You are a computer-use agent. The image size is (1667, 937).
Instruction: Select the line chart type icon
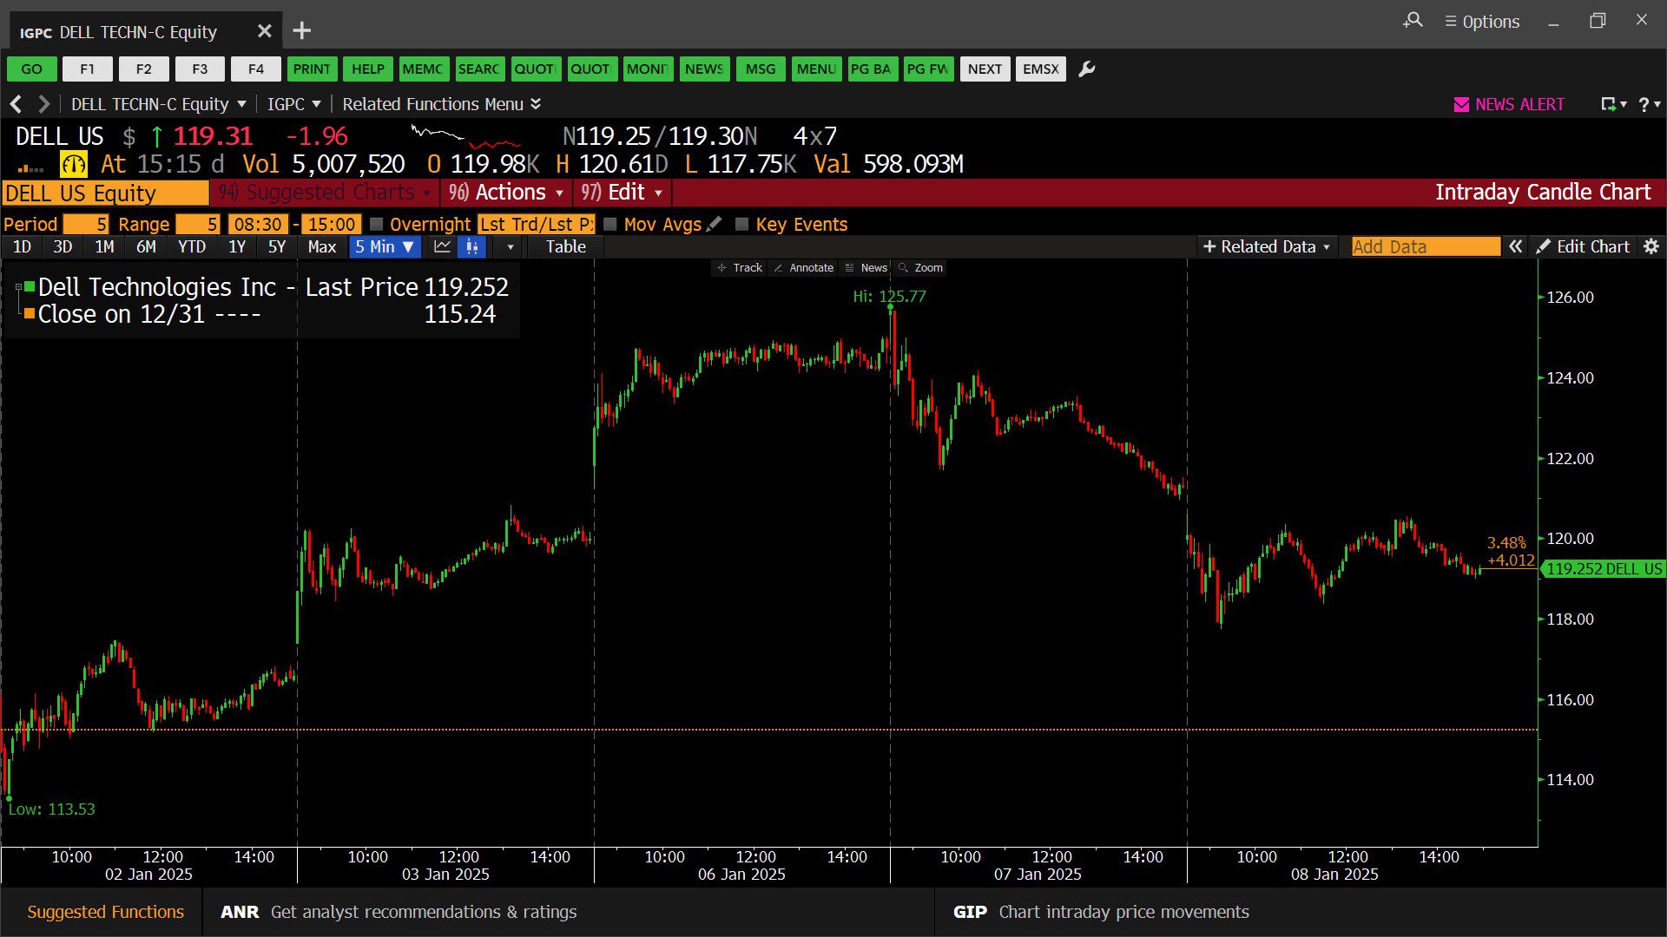coord(442,247)
